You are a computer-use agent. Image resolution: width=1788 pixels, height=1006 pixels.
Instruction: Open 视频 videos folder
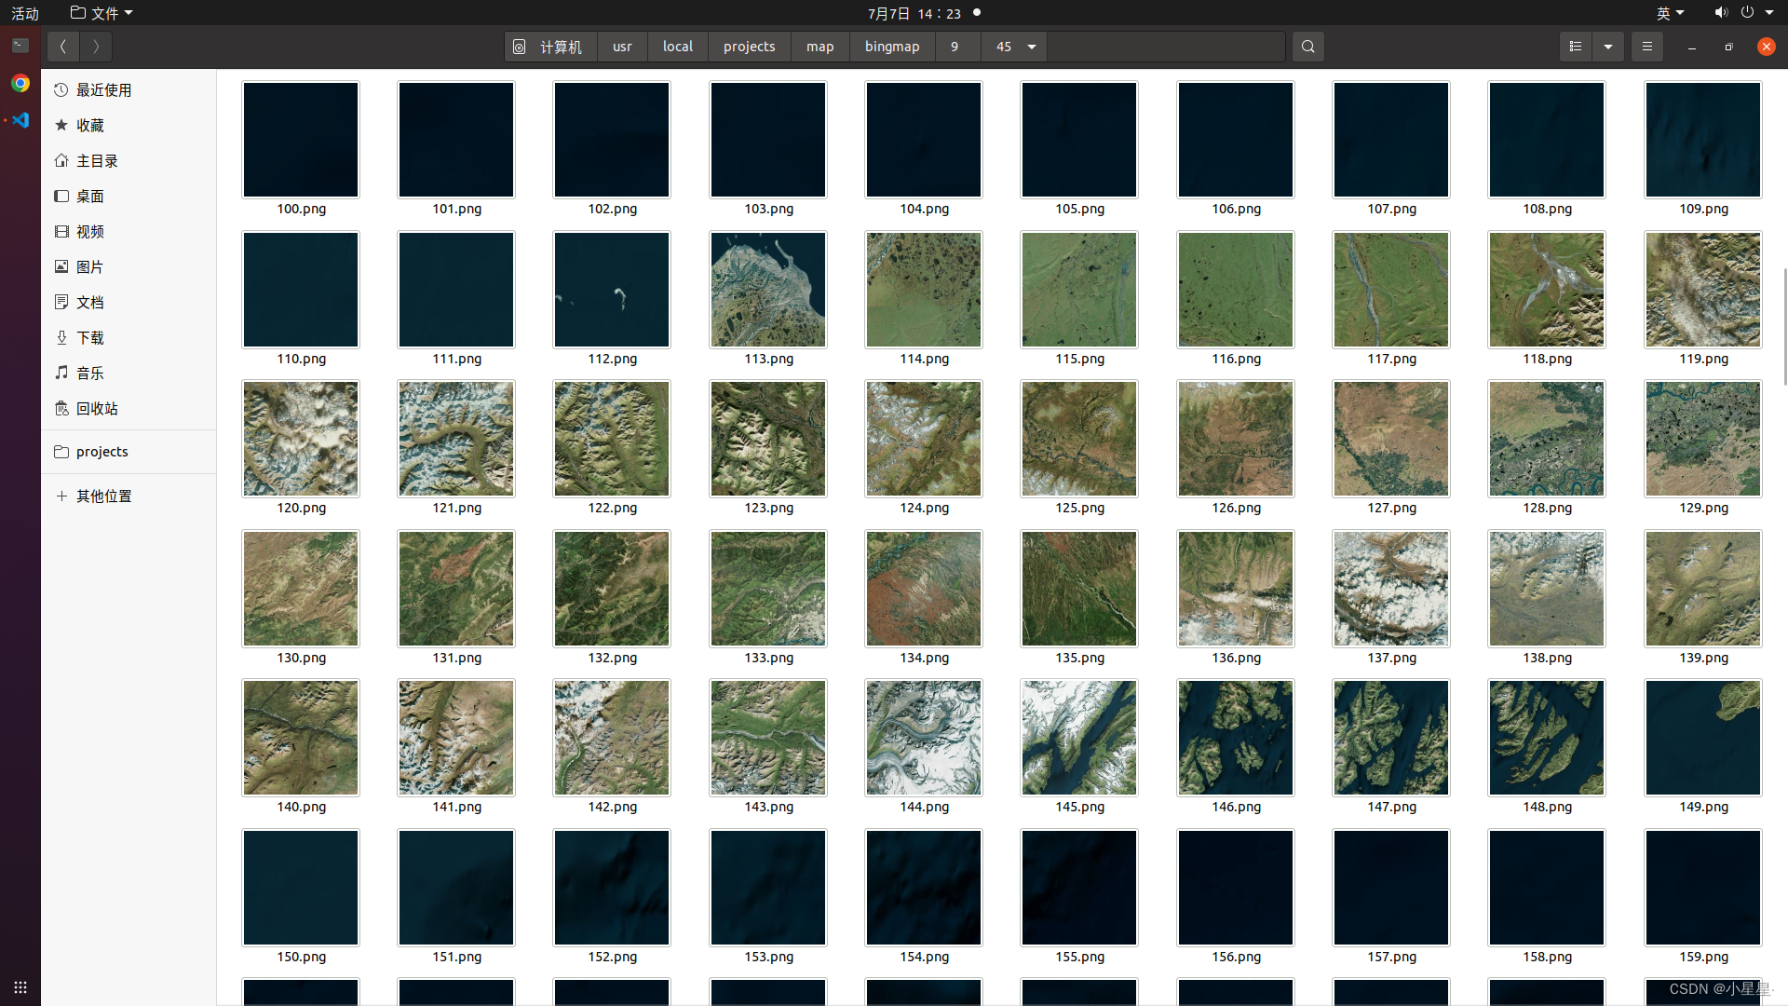[129, 232]
